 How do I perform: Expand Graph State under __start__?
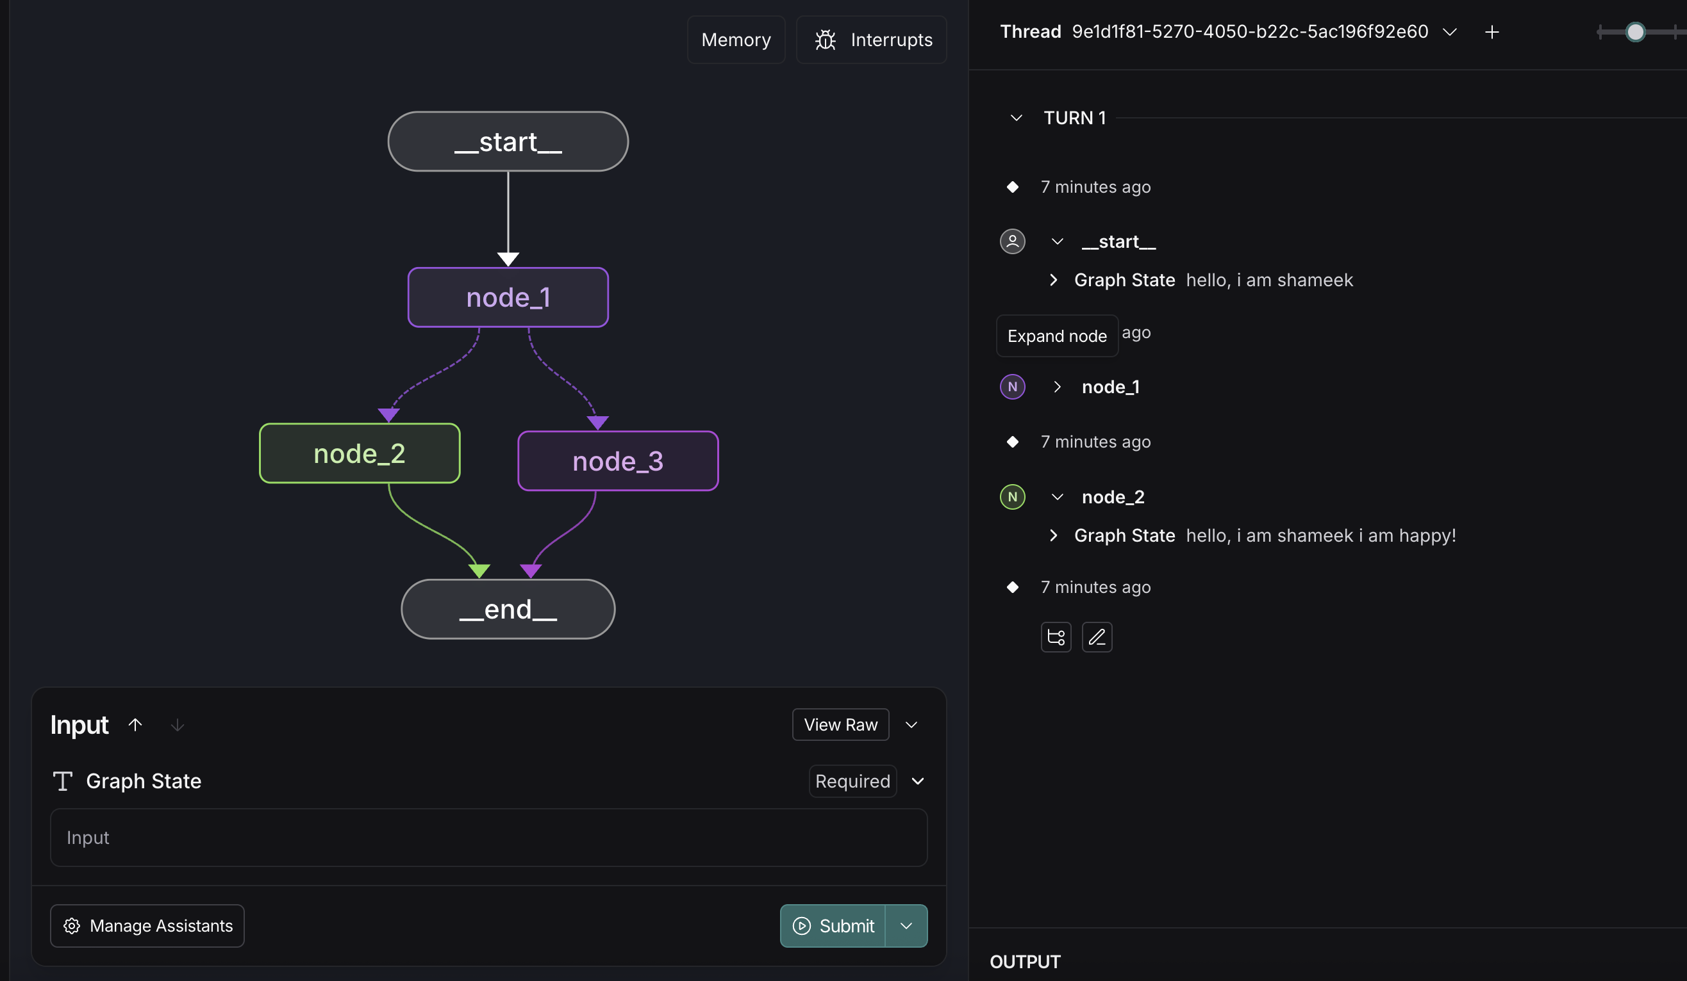coord(1054,280)
